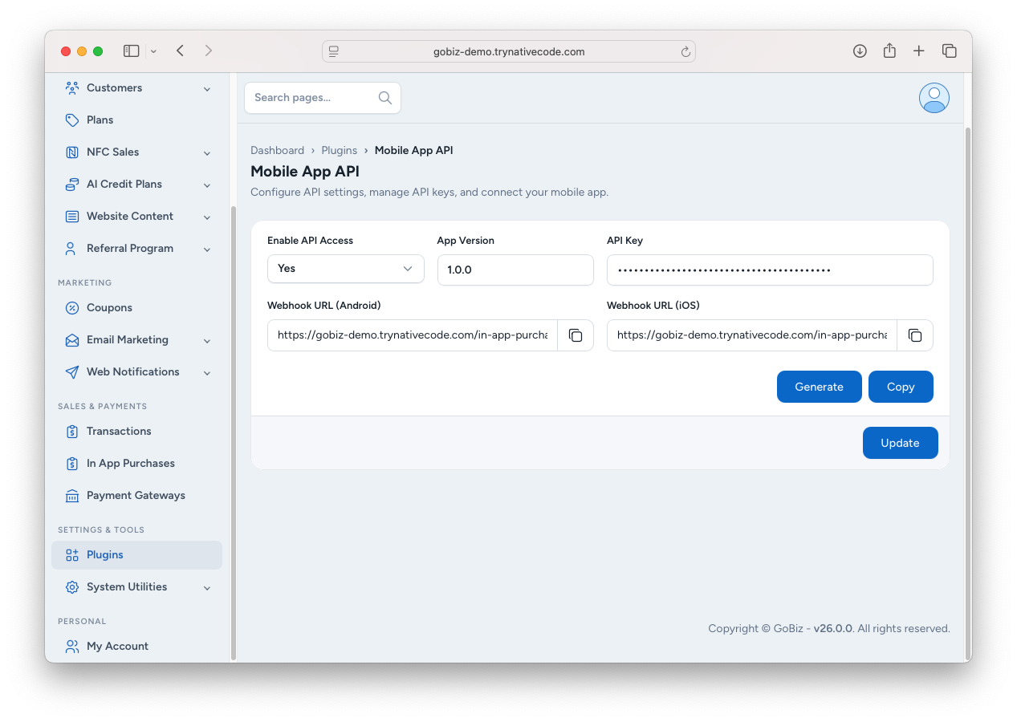Expand the Customers menu chevron
1017x722 pixels.
point(207,89)
